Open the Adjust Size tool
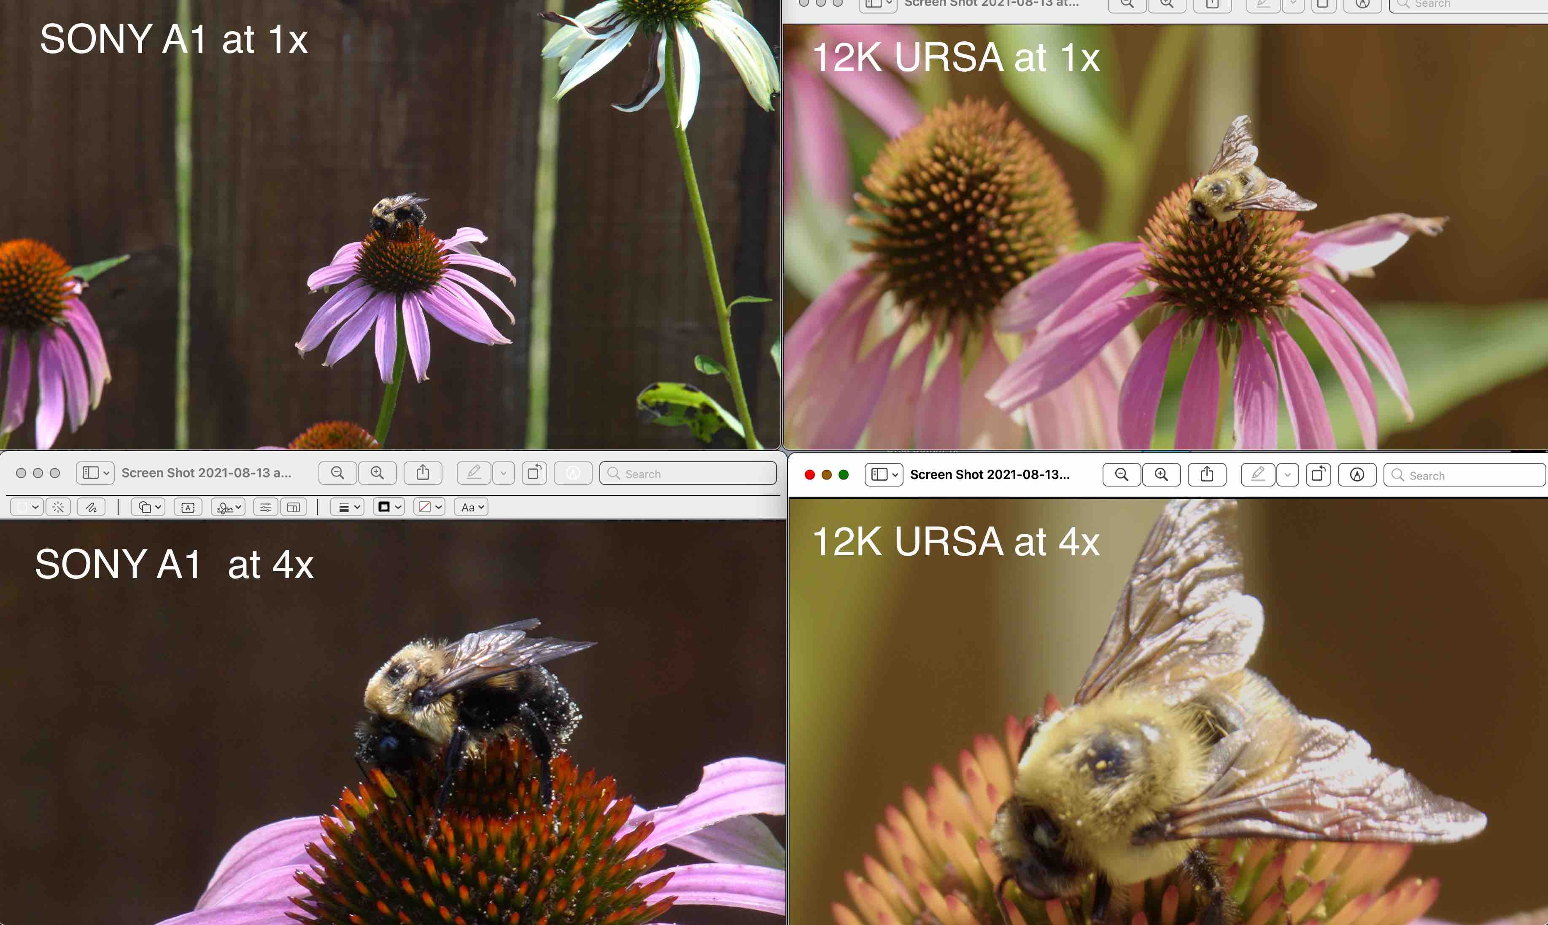This screenshot has width=1548, height=925. [x=294, y=507]
